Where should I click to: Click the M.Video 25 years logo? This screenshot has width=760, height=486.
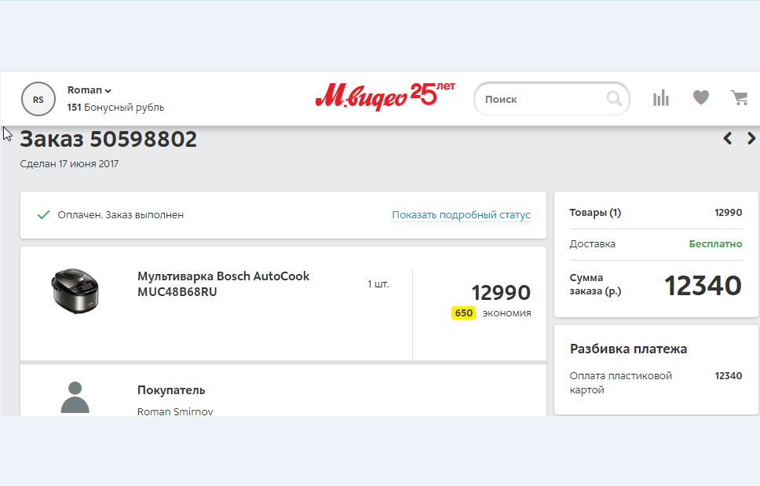click(385, 97)
